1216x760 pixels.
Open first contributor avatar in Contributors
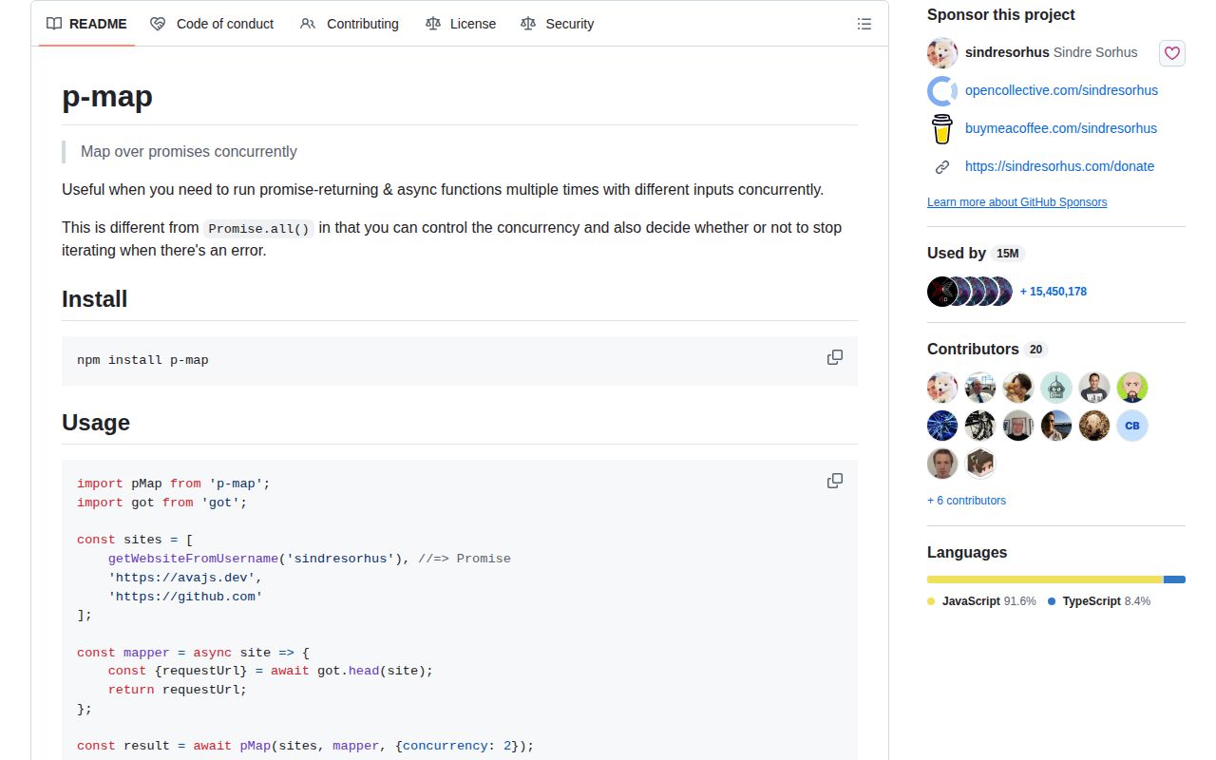click(x=942, y=388)
